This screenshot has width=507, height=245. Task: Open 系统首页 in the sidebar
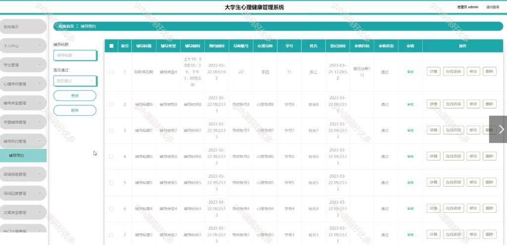point(23,27)
